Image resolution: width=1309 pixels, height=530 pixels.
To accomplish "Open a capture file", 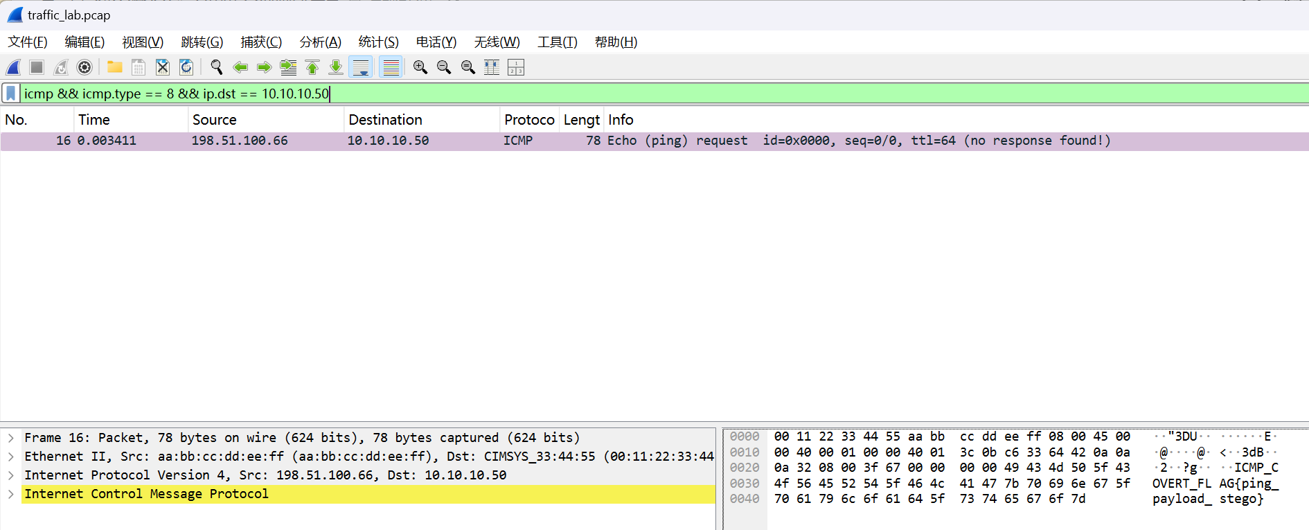I will [x=115, y=67].
